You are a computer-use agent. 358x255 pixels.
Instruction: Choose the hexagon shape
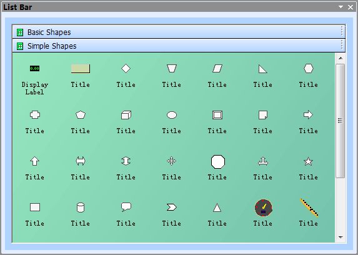point(309,68)
